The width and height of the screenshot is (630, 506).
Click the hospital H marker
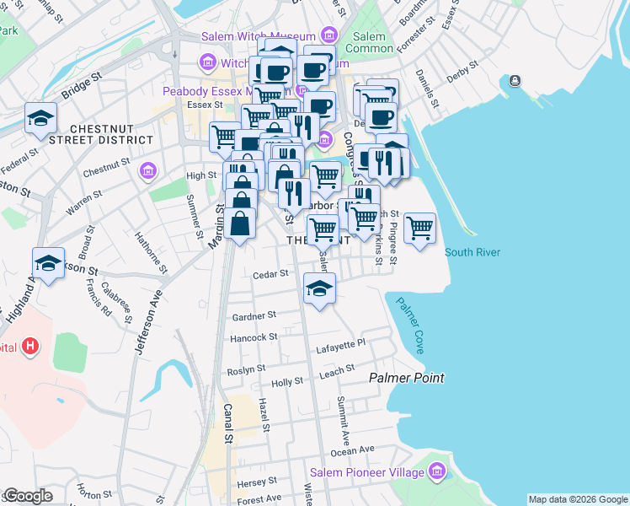coord(30,347)
